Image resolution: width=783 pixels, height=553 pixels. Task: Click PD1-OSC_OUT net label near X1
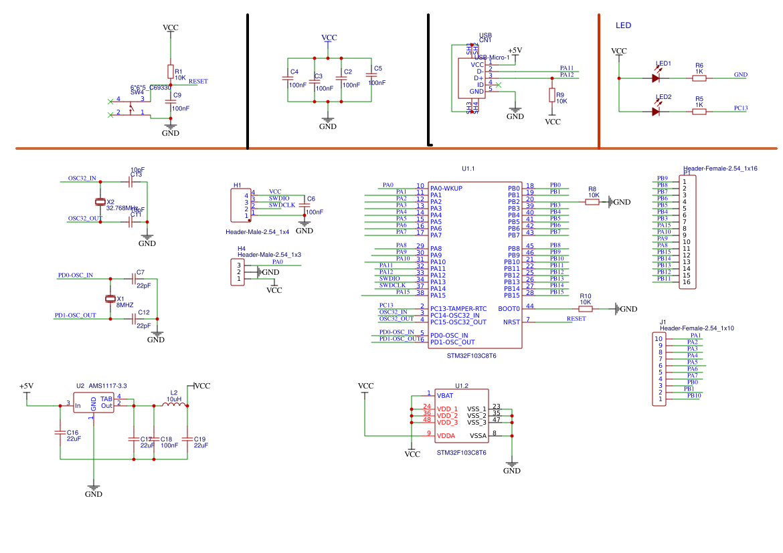tap(76, 315)
